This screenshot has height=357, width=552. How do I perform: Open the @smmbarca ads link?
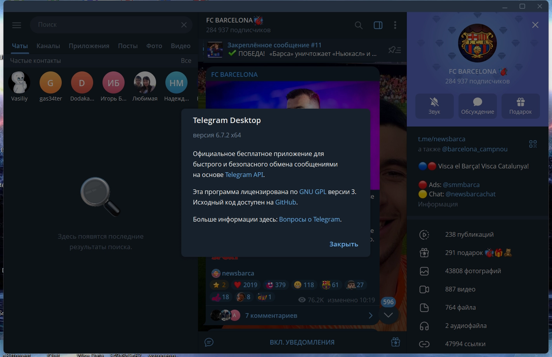[461, 185]
